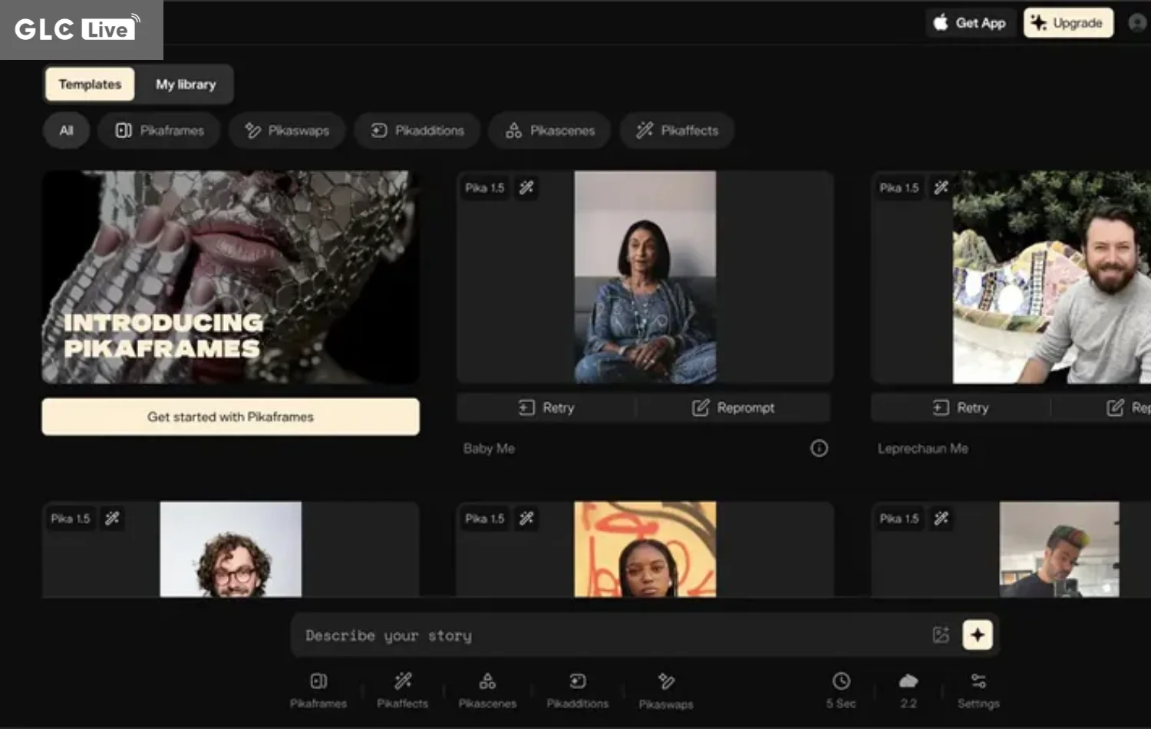The image size is (1151, 729).
Task: Open the My library tab
Action: [x=186, y=84]
